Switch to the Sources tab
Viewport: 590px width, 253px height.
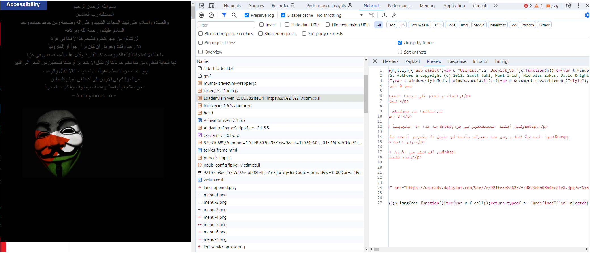point(256,6)
